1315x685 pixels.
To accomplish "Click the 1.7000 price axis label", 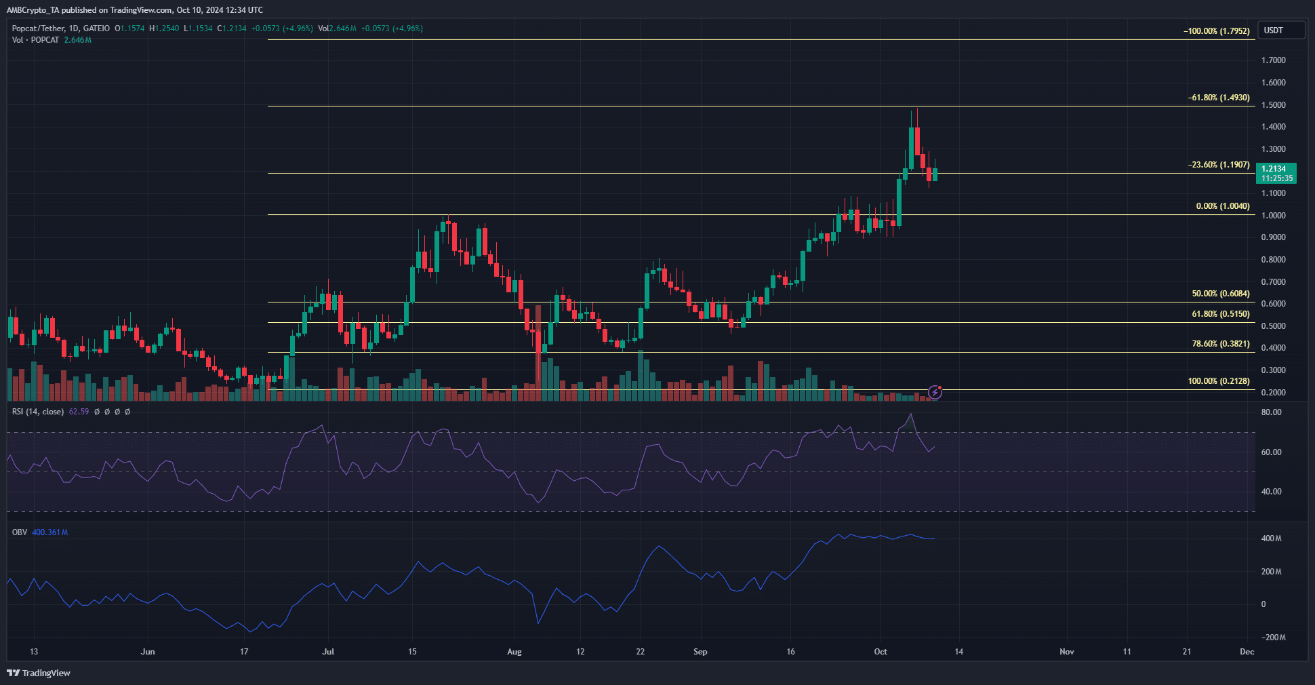I will (x=1273, y=60).
